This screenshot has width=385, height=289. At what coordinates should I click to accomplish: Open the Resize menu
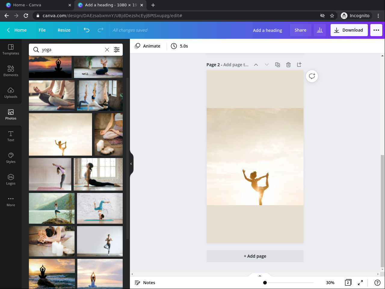(x=64, y=30)
